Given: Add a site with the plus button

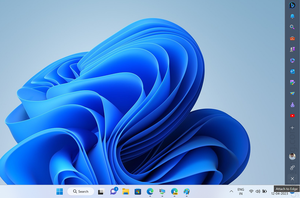Looking at the screenshot, I should click(292, 127).
